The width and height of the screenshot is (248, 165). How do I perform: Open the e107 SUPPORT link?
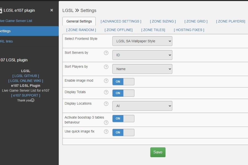point(26,95)
